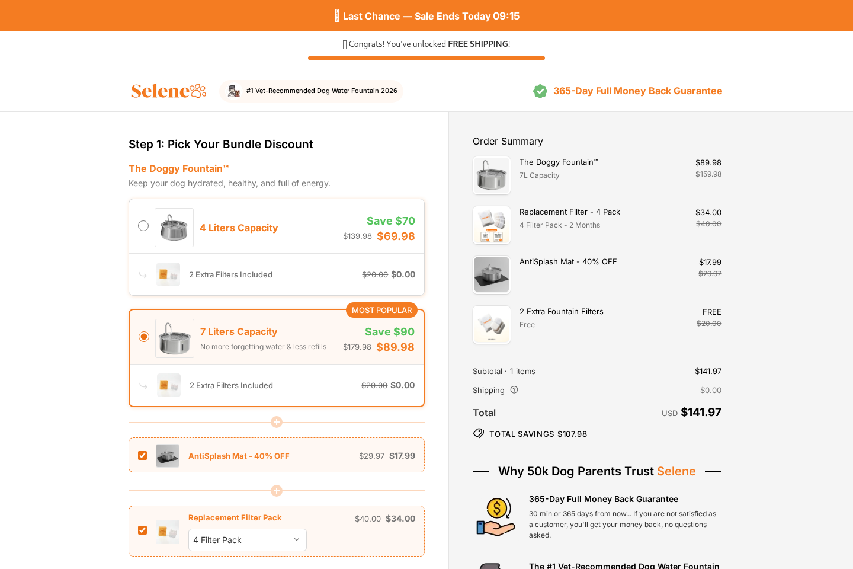The height and width of the screenshot is (569, 853).
Task: Click the 7 Liters fountain thumbnail
Action: pos(175,338)
